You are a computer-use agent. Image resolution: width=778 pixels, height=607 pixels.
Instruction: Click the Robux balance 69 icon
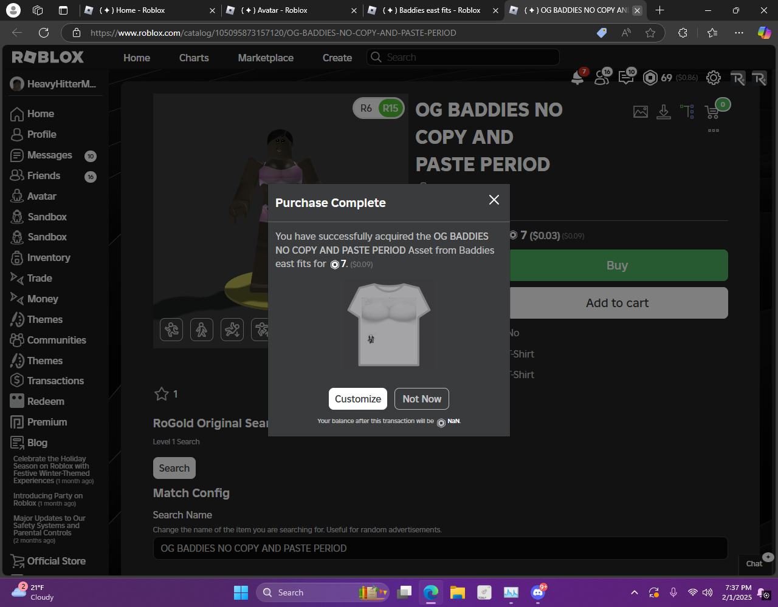click(x=651, y=78)
